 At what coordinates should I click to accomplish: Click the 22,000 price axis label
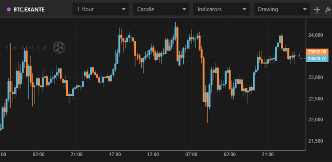pyautogui.click(x=316, y=120)
